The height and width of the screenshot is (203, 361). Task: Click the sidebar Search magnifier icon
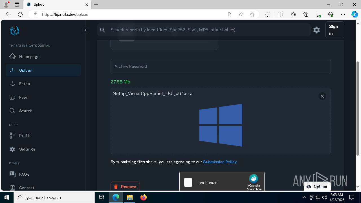(x=12, y=111)
